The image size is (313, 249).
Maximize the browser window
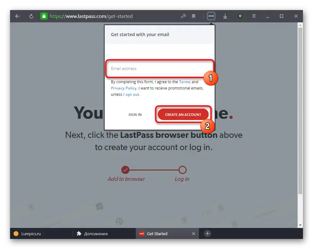click(x=282, y=16)
